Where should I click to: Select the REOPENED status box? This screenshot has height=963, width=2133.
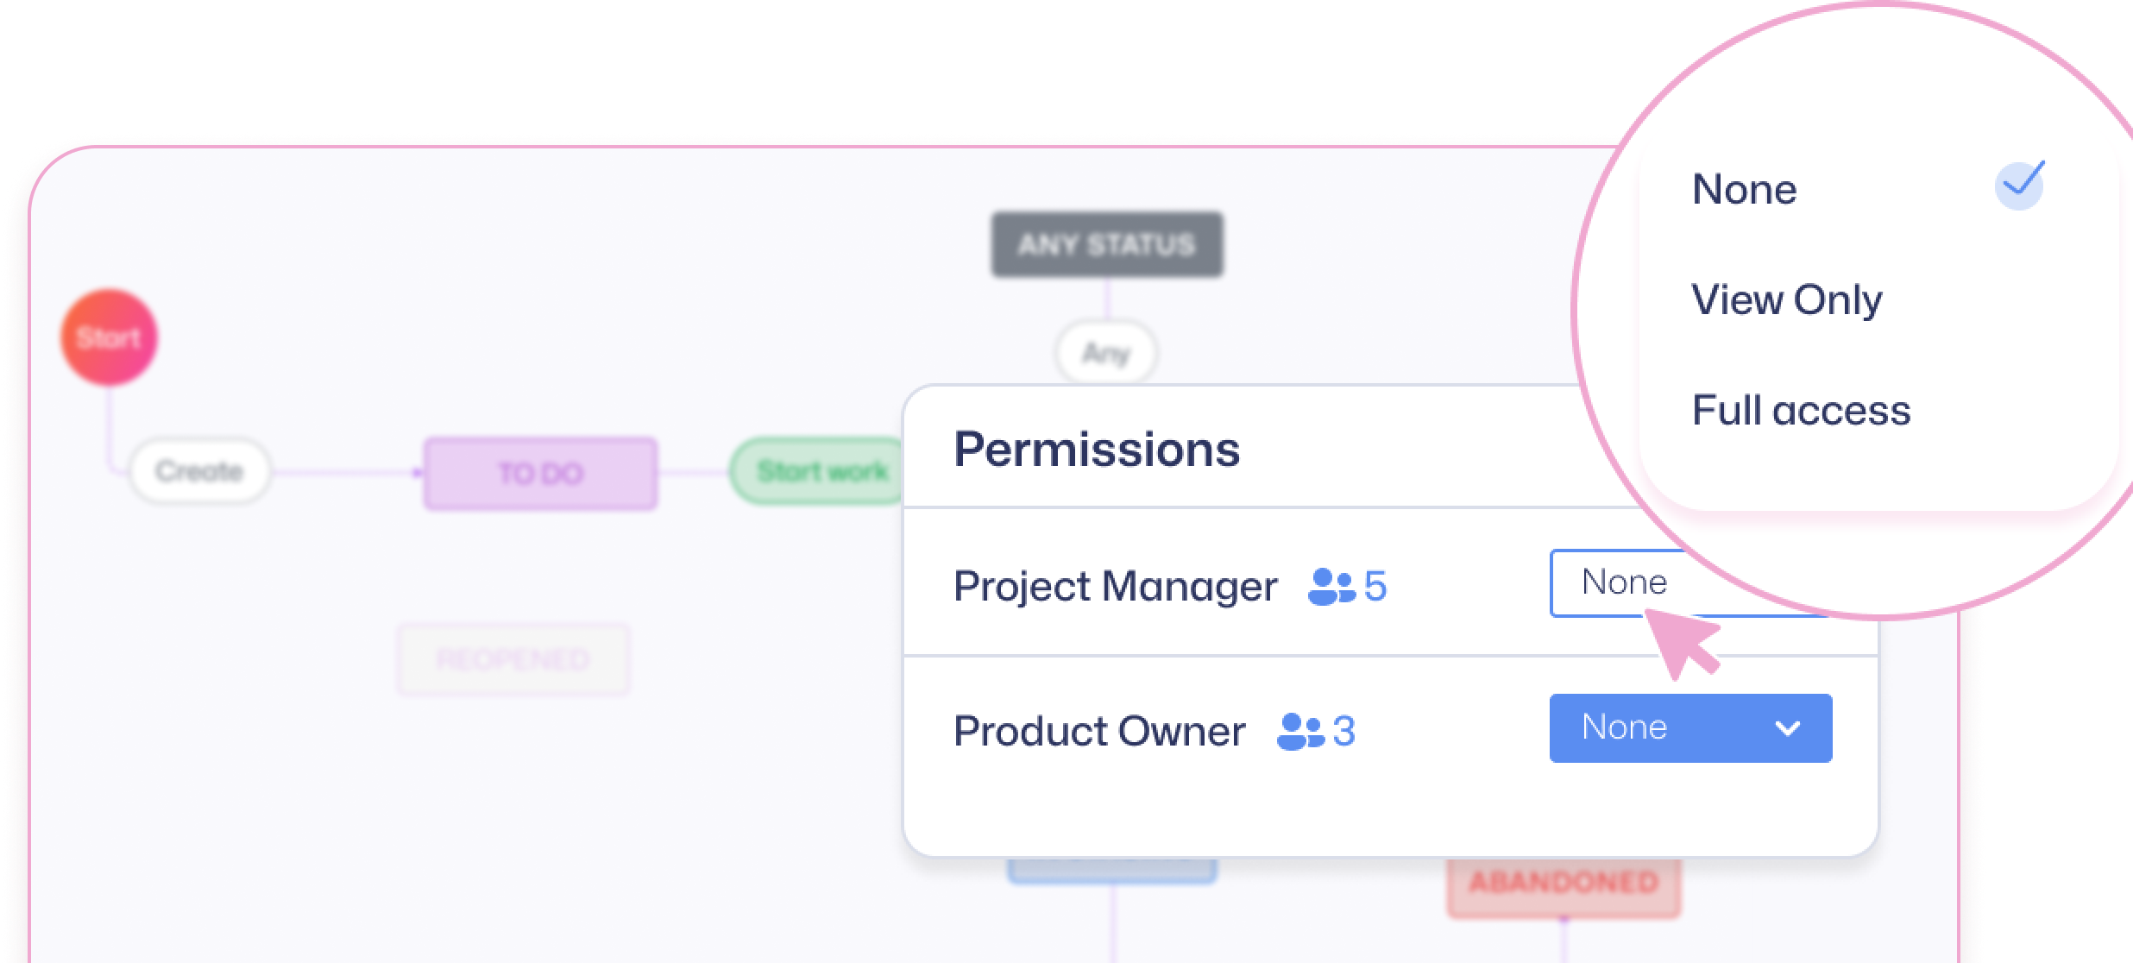point(513,660)
